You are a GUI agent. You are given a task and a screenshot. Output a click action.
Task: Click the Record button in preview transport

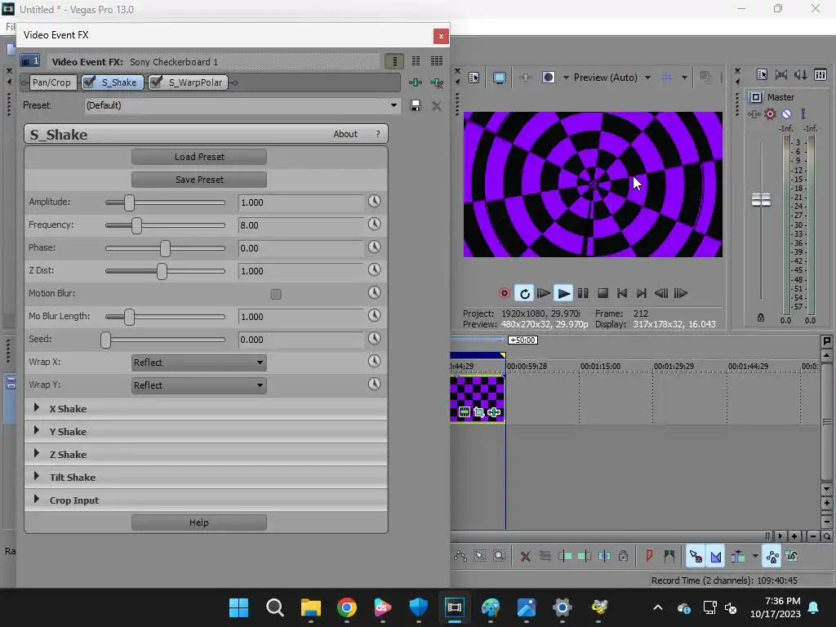pyautogui.click(x=504, y=293)
